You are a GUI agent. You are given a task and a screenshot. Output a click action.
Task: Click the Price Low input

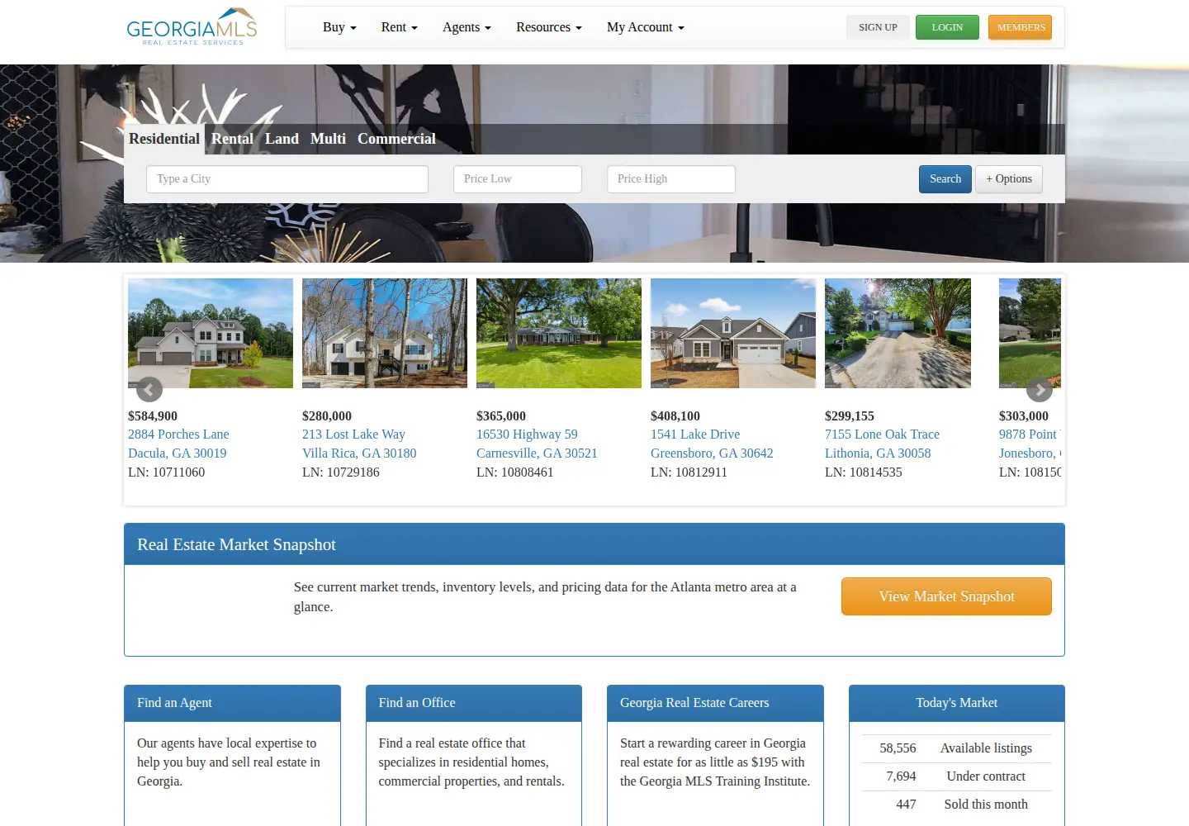coord(518,179)
